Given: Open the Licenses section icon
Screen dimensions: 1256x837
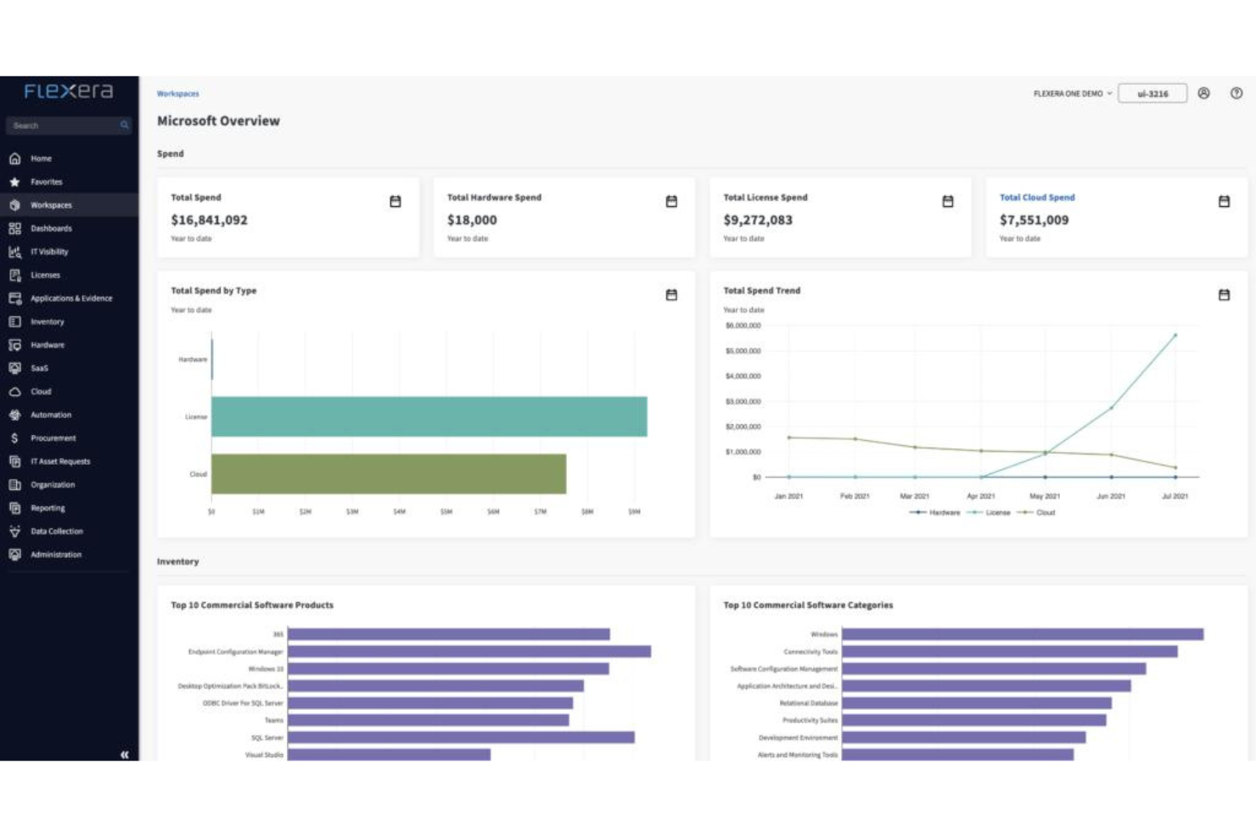Looking at the screenshot, I should pyautogui.click(x=14, y=274).
